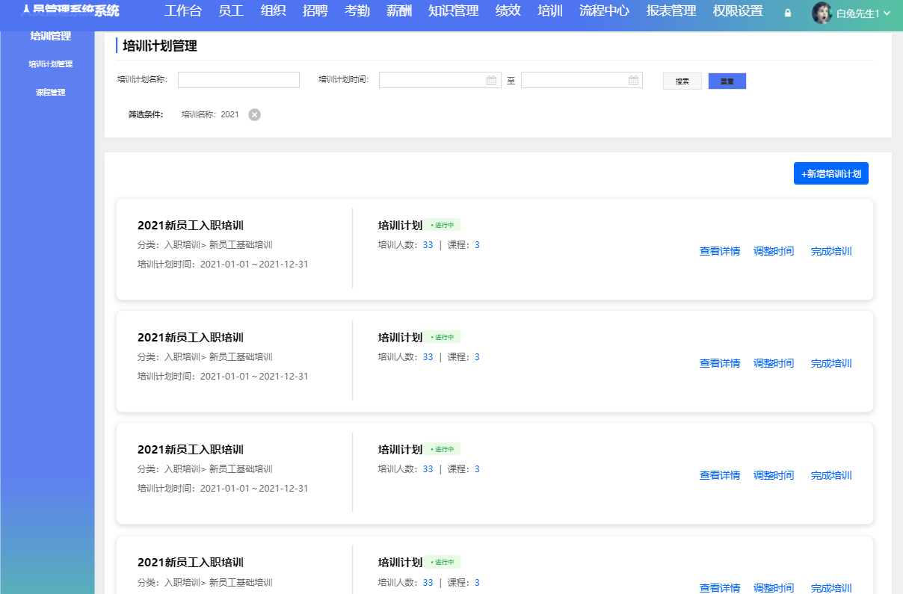This screenshot has width=903, height=594.
Task: Open the account dropdown beside 白兔先生1
Action: click(x=887, y=12)
